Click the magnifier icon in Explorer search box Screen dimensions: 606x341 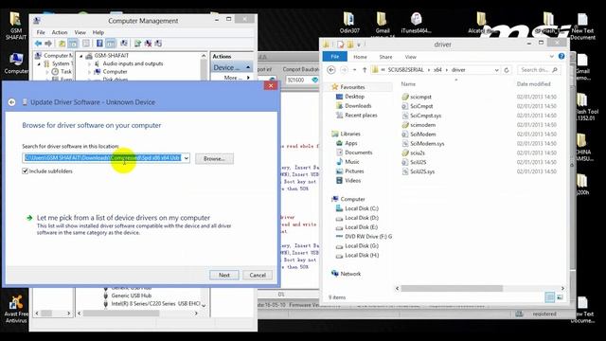(555, 70)
